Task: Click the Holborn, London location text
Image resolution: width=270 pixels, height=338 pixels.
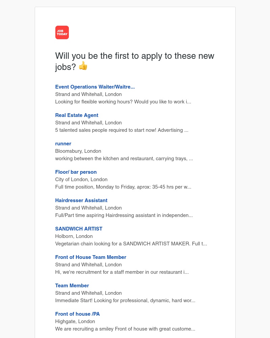Action: click(74, 236)
